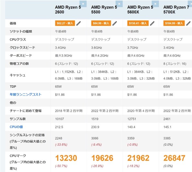Open the 年間ランニングコスト link
Viewport: 192px width, 172px height.
tap(25, 95)
